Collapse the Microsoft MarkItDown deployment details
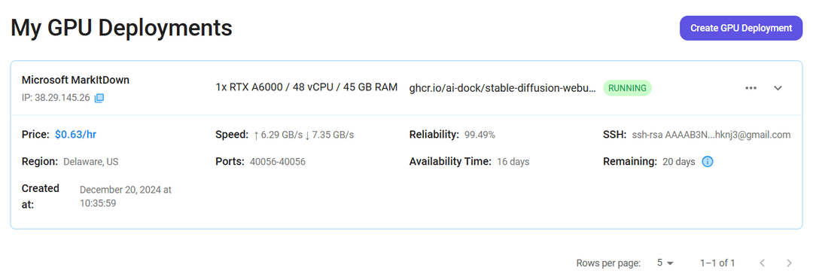813x274 pixels. tap(778, 88)
